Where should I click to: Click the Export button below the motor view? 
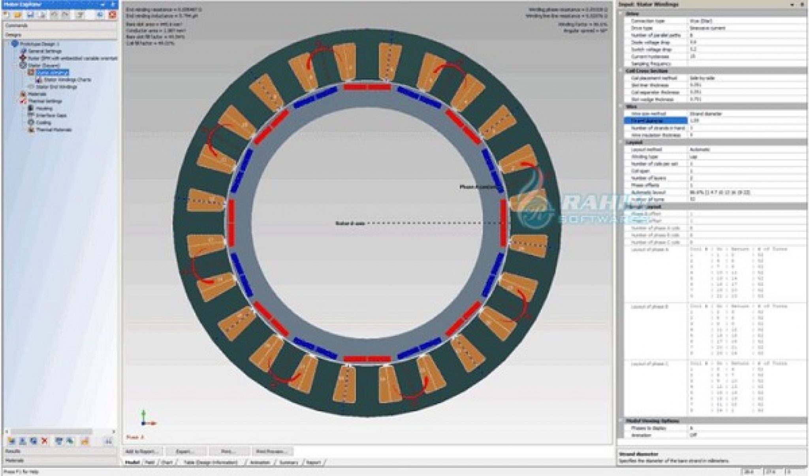coord(186,451)
